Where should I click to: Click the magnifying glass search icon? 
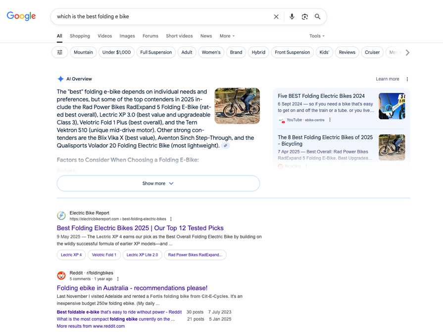pos(318,17)
